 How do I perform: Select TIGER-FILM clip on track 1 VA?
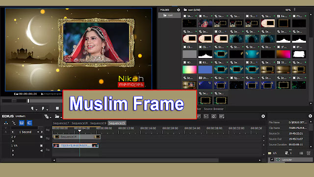pyautogui.click(x=76, y=146)
